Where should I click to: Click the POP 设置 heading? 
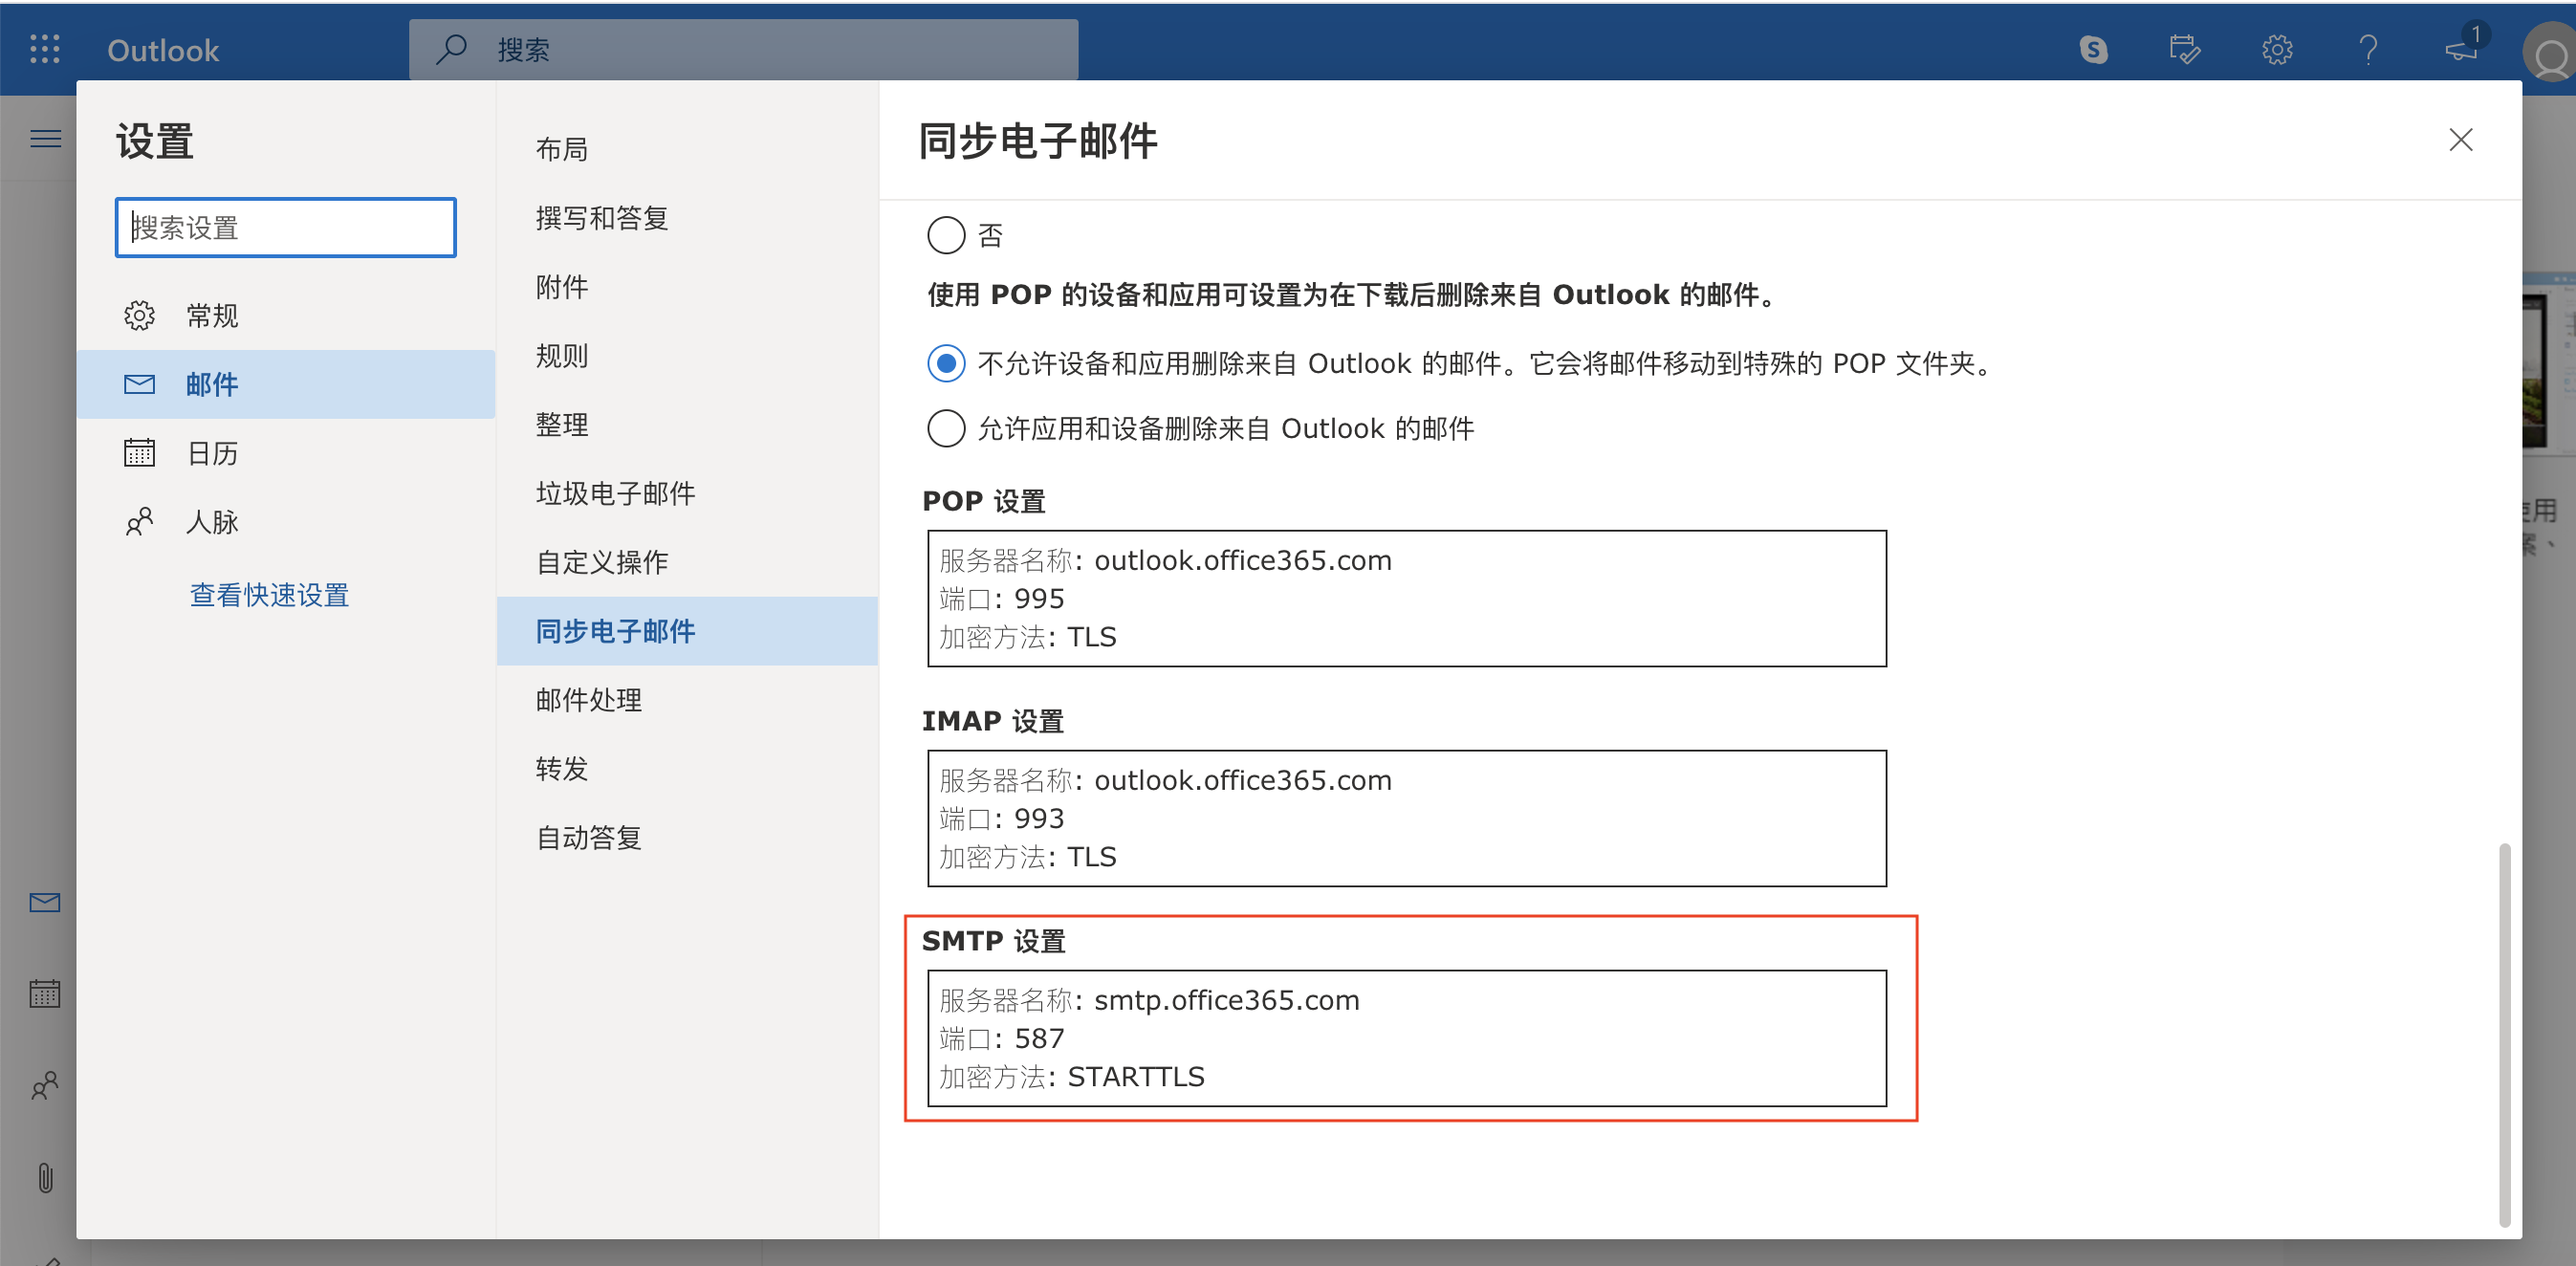point(983,501)
